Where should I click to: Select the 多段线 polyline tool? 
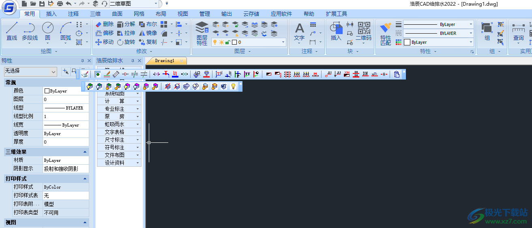30,31
